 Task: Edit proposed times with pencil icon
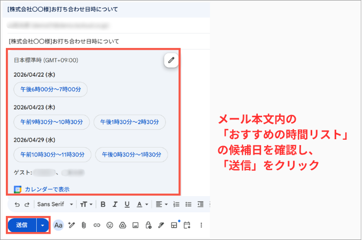point(171,60)
